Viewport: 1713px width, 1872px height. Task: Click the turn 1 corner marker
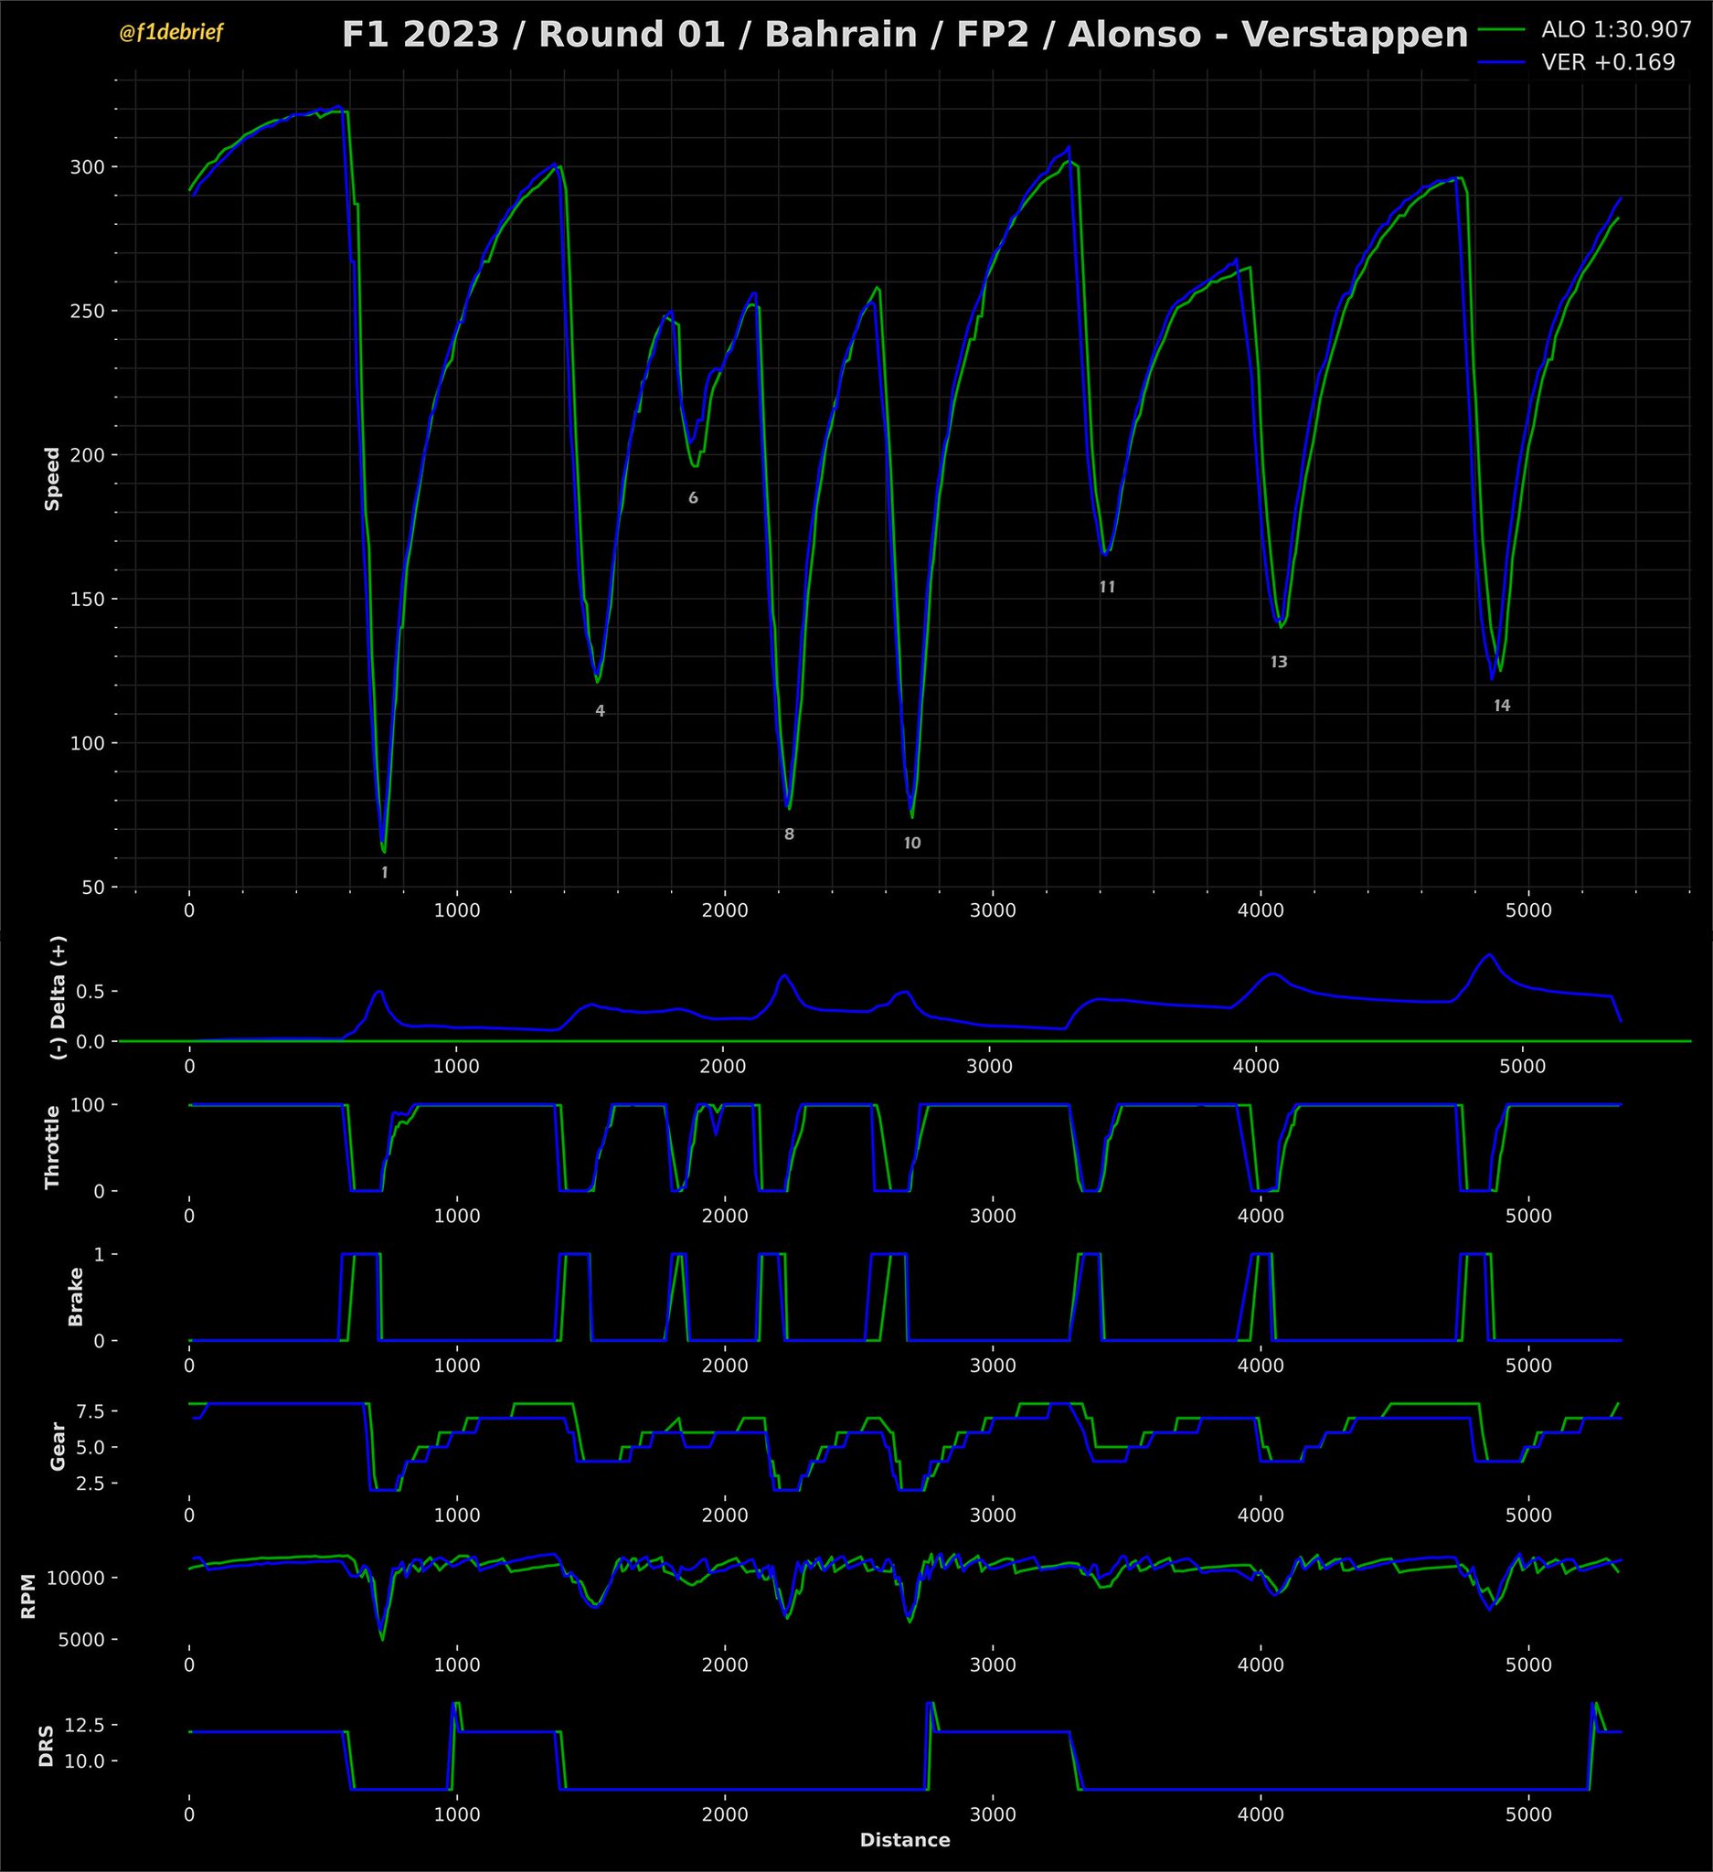pyautogui.click(x=385, y=873)
